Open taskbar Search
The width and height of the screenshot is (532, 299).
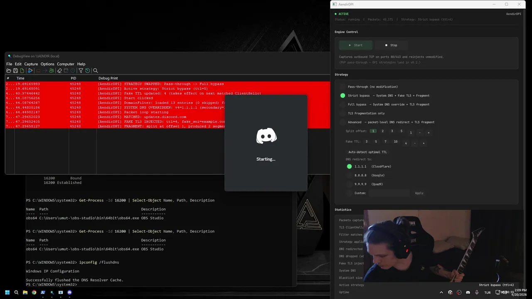click(16, 292)
